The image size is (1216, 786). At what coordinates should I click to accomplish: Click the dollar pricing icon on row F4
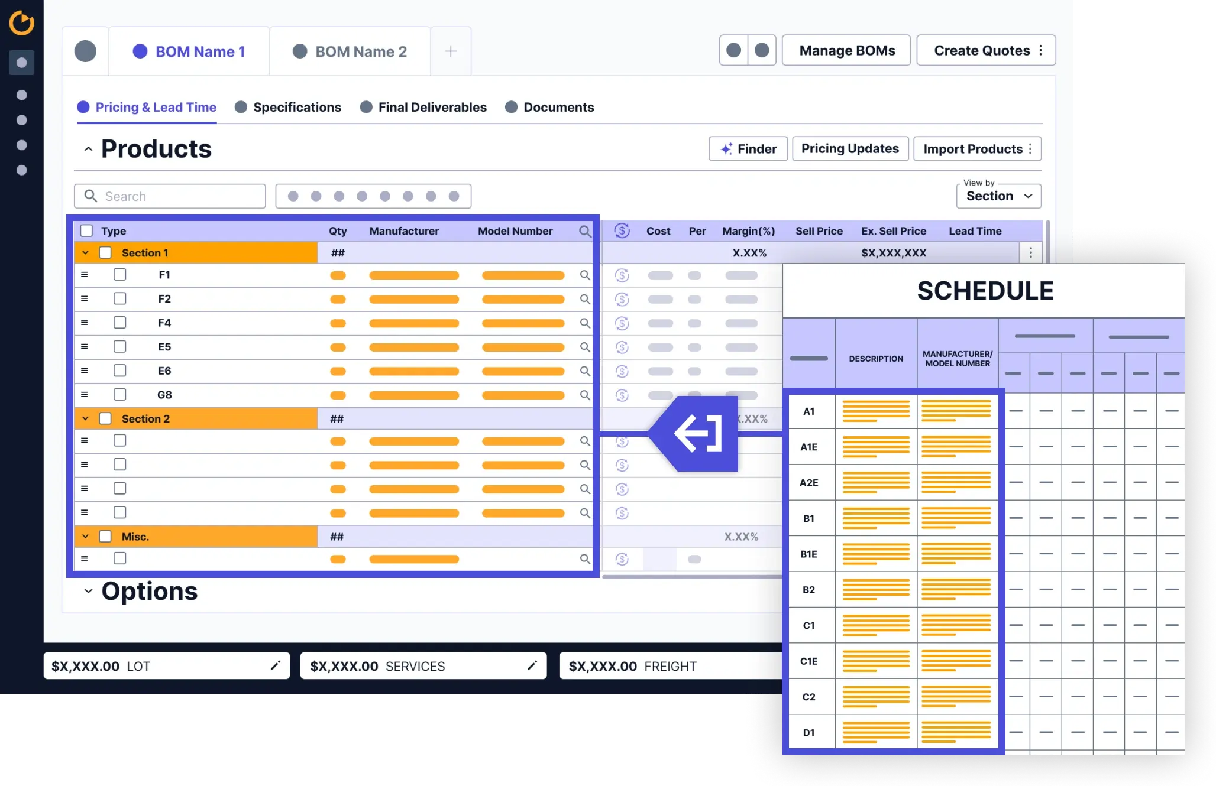coord(622,323)
